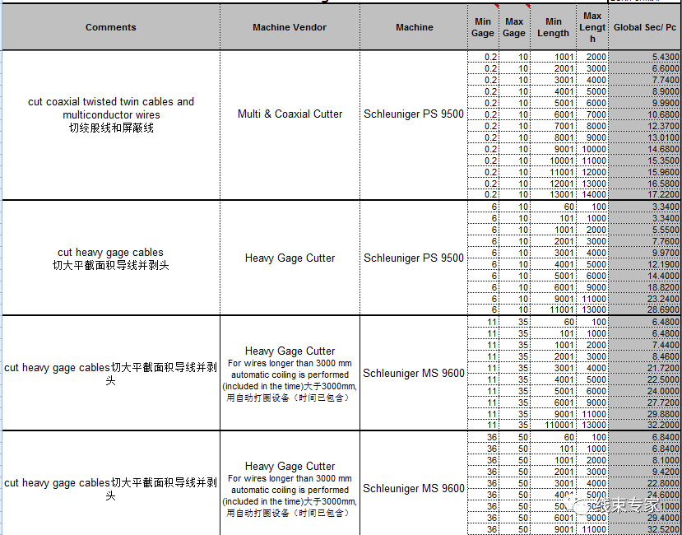Click the cell showing 9.9700

tap(645, 253)
